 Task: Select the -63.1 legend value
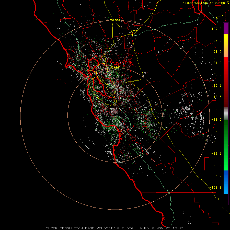pos(216,154)
